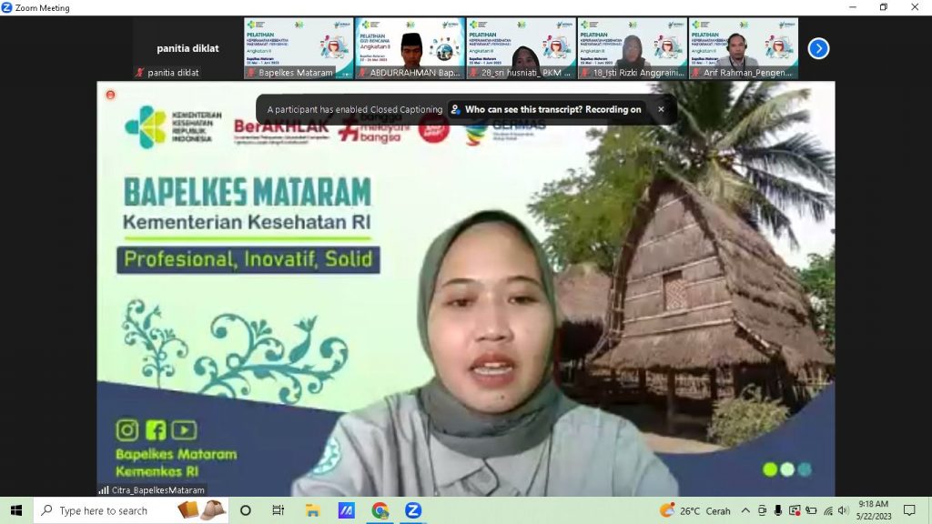Click muted mic icon on 18_Isti Rizki tile
The height and width of the screenshot is (524, 932).
click(x=585, y=73)
